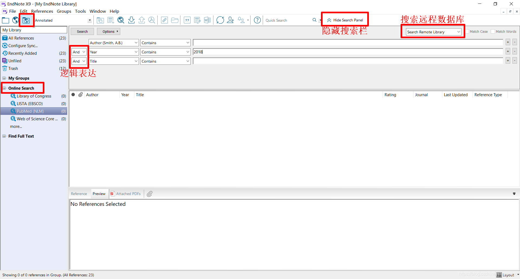Collapse the My Groups section
Screen dimensions: 520x279
tap(4, 78)
